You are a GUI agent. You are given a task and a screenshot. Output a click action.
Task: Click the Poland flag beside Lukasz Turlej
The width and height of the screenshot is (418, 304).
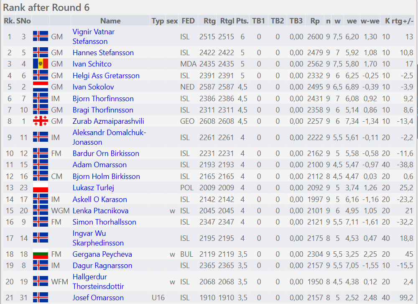pos(41,188)
